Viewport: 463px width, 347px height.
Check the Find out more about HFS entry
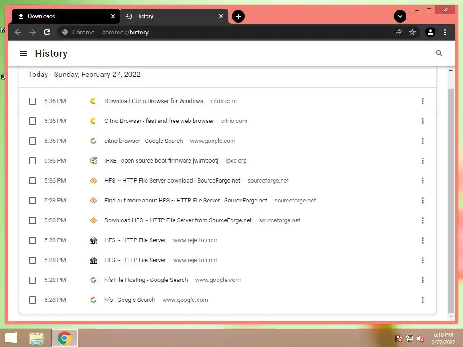(x=33, y=201)
